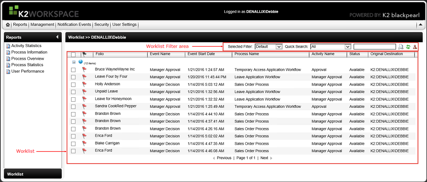Check the Unpaid Leave row checkbox
This screenshot has height=182, width=427.
pos(73,92)
